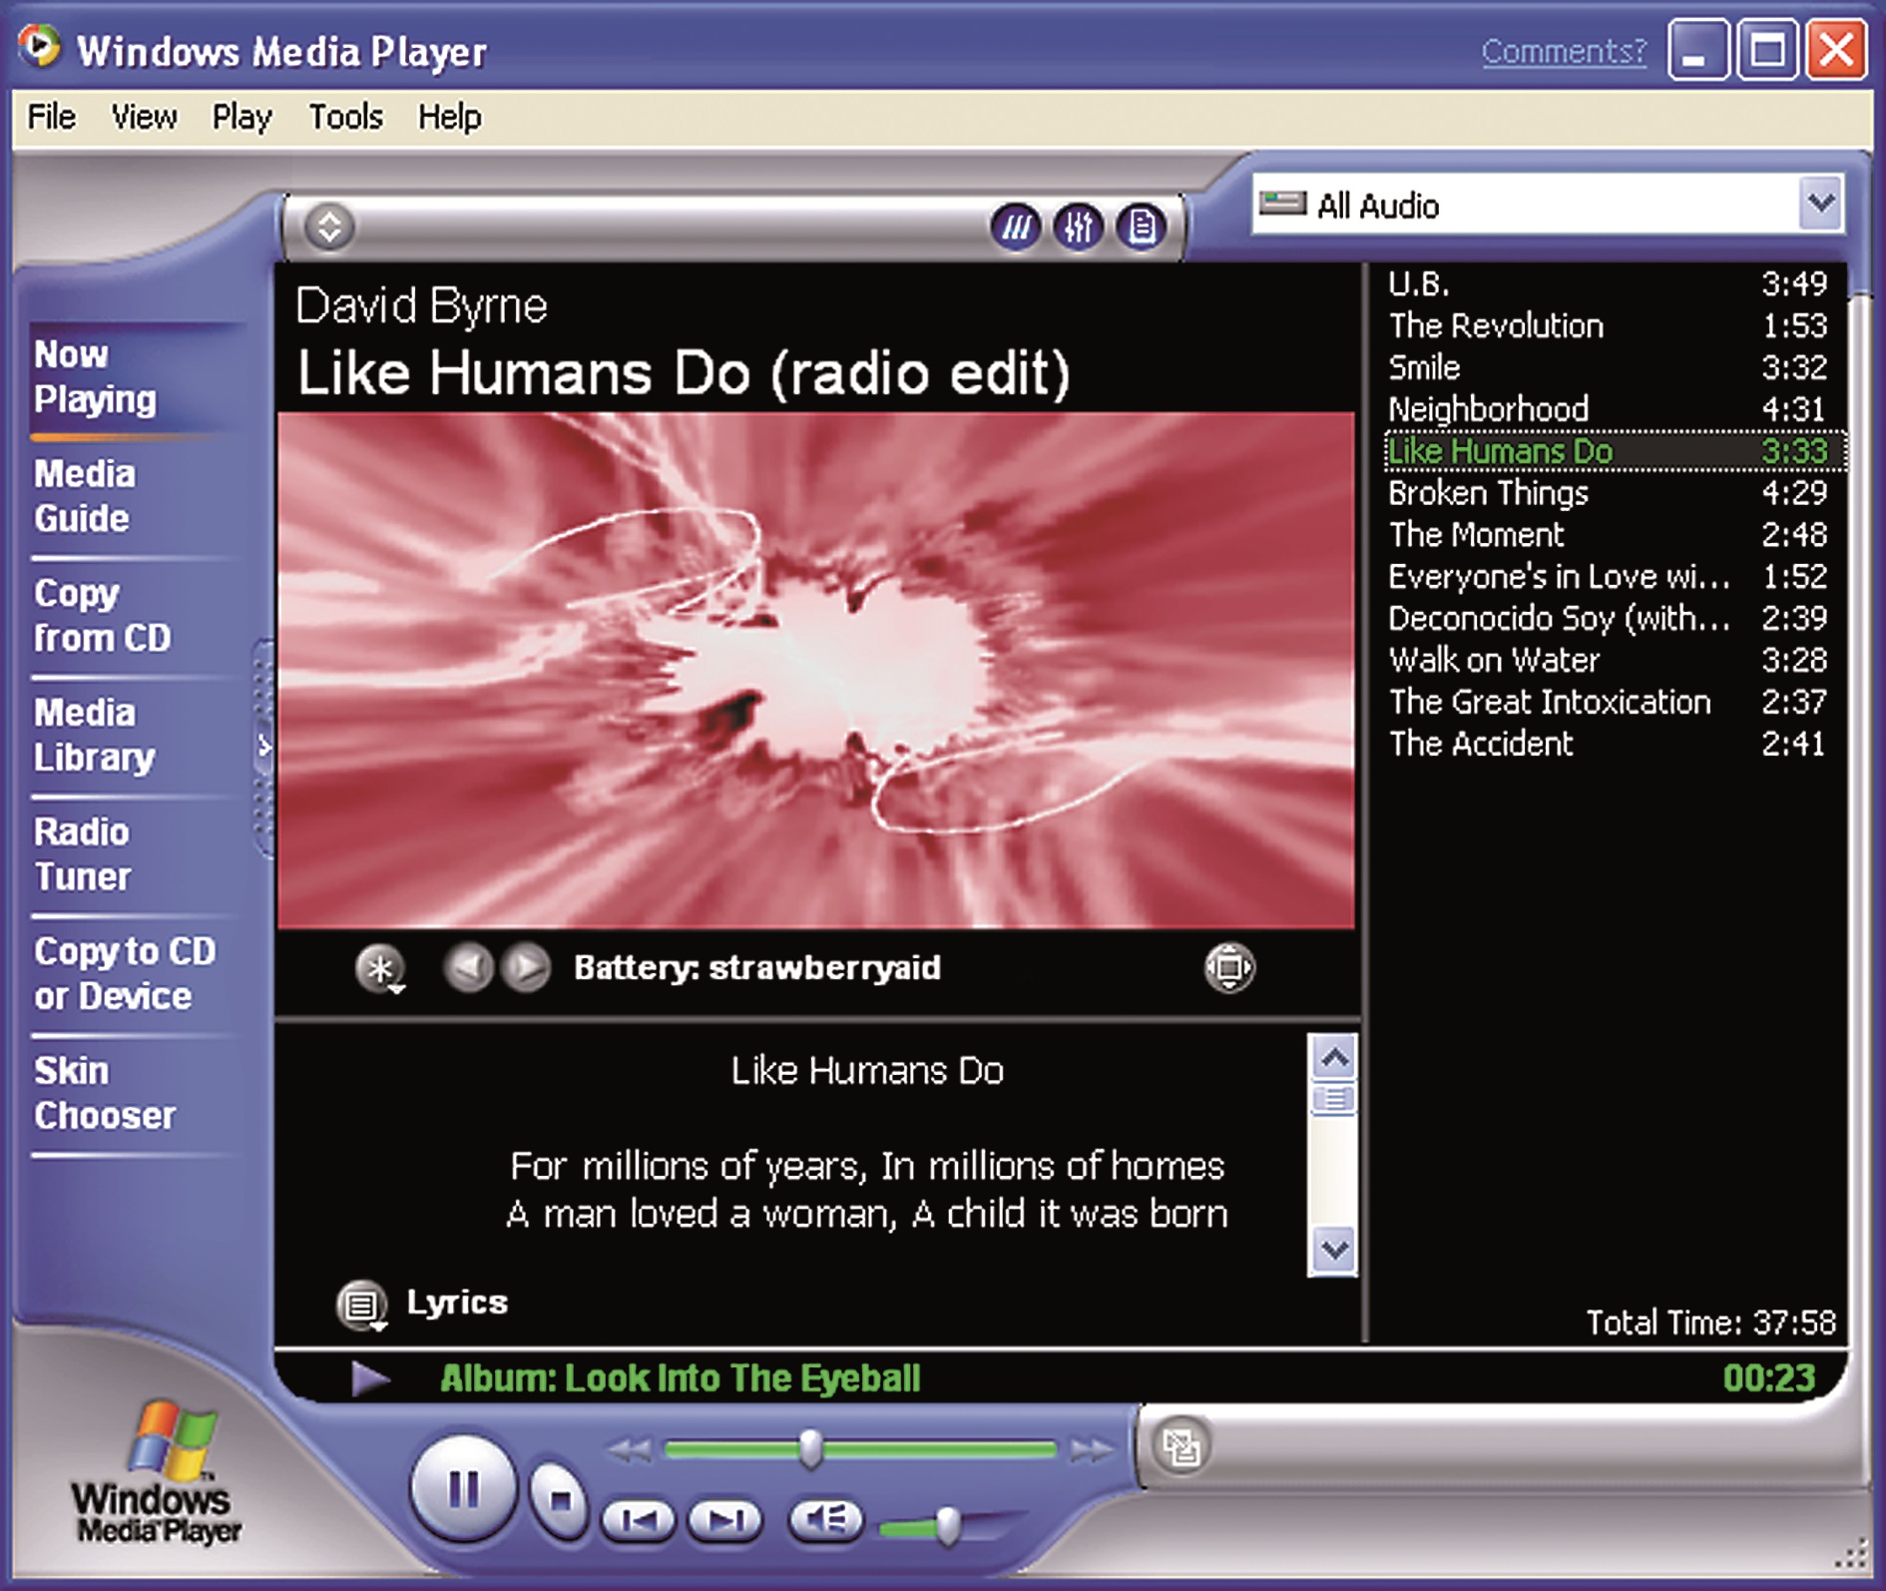
Task: Open the Lyrics view selector
Action: click(361, 1305)
